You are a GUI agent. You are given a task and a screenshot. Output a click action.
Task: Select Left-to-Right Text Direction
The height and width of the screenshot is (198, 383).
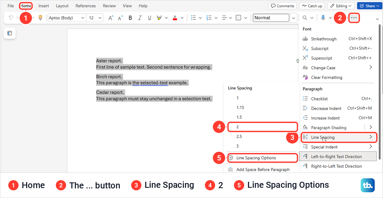(x=338, y=157)
